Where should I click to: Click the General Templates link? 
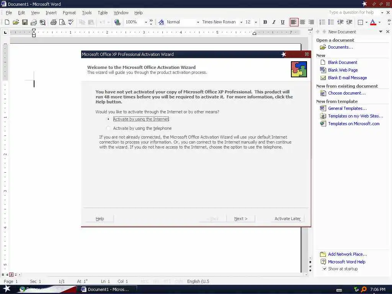click(x=347, y=108)
